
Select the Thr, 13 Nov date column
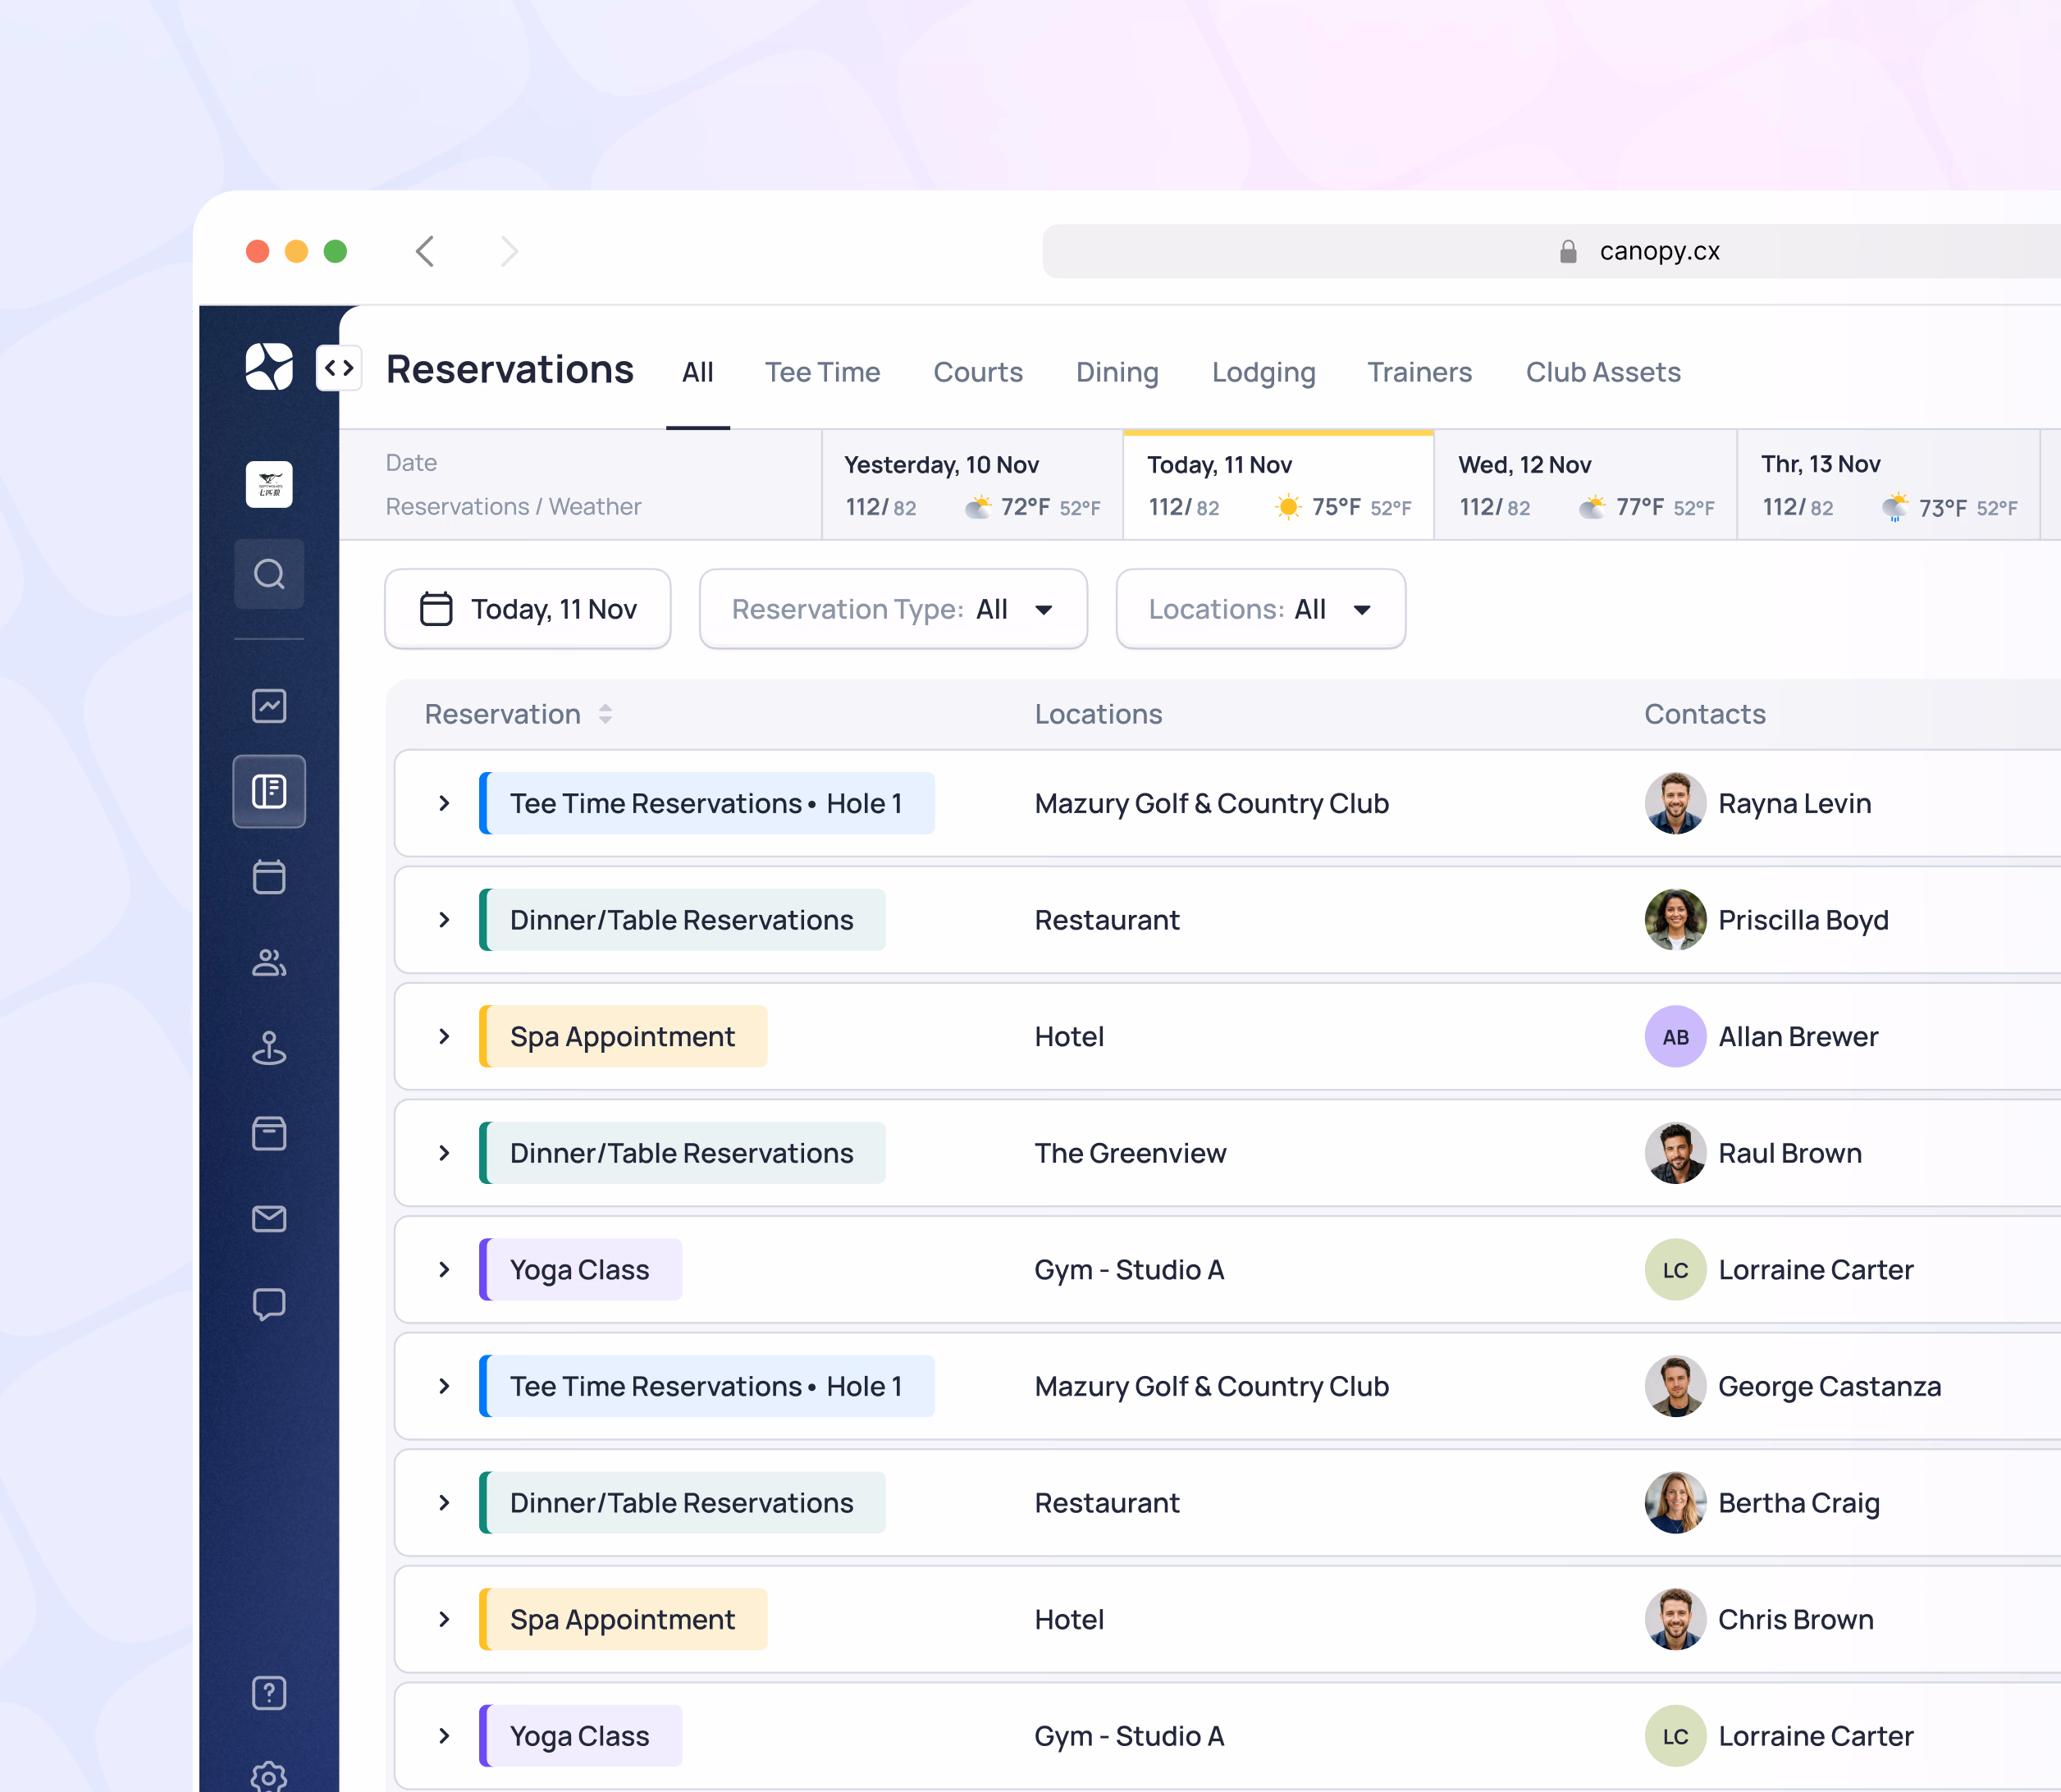point(1888,485)
